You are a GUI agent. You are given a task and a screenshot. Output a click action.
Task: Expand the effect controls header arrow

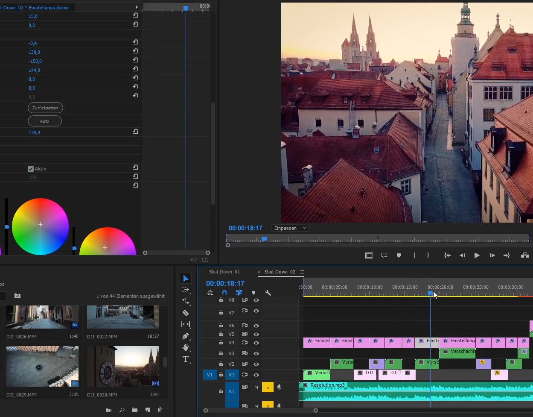pyautogui.click(x=137, y=7)
